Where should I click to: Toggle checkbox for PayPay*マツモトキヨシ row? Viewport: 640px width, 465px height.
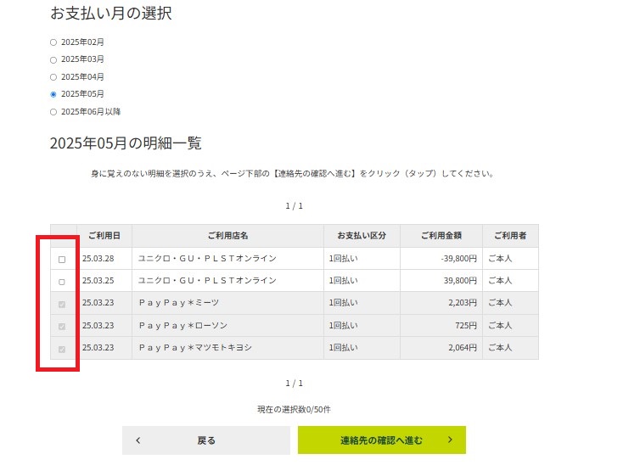[62, 349]
